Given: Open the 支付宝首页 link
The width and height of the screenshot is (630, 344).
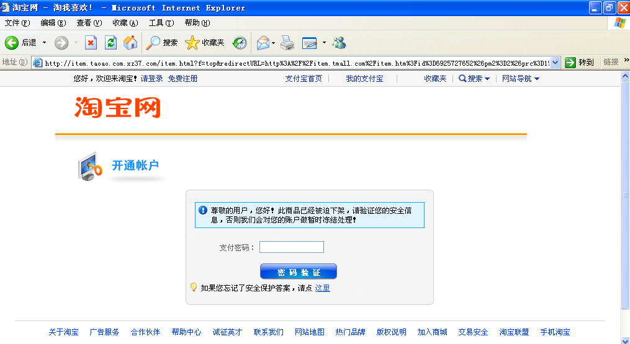Looking at the screenshot, I should tap(304, 79).
